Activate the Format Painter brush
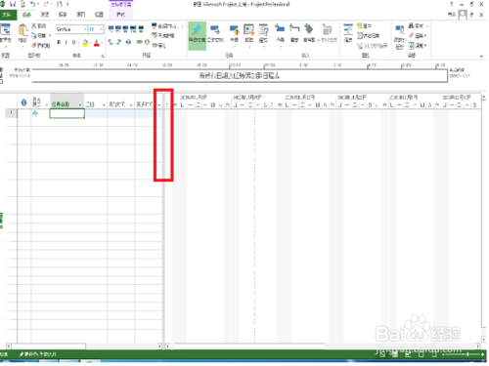 (40, 45)
